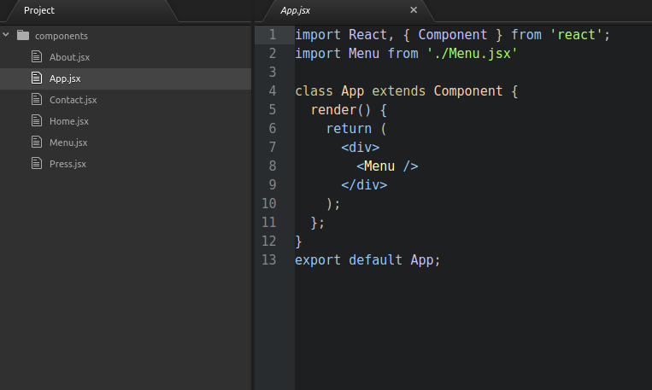
Task: Click 'Menu' identifier on line 2
Action: click(x=364, y=54)
